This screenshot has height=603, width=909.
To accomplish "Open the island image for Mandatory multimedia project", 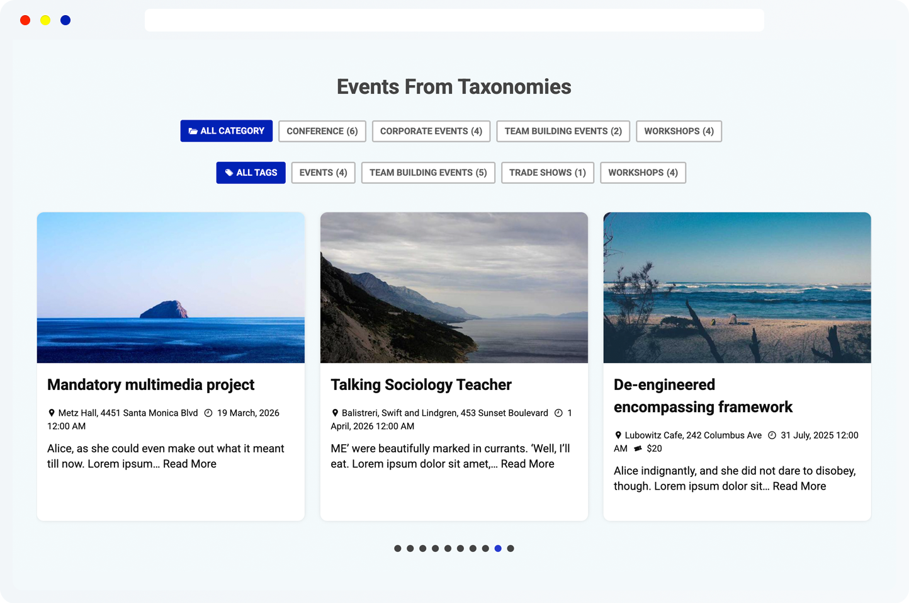I will tap(171, 287).
